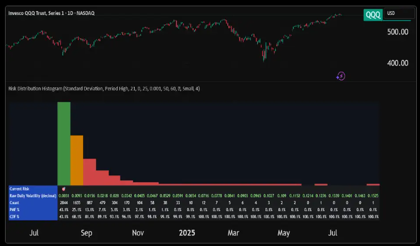Select volatility value 0.0654
Image resolution: width=420 pixels, height=246 pixels.
click(x=191, y=196)
